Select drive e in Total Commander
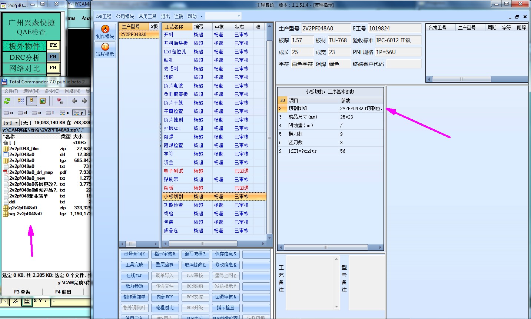The height and width of the screenshot is (319, 531). pyautogui.click(x=37, y=113)
